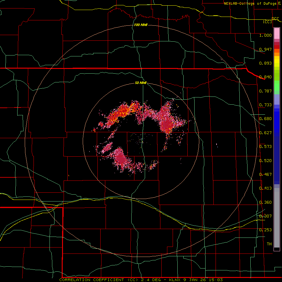Image resolution: width=282 pixels, height=282 pixels.
Task: Click the DCC product label
Action: click(275, 18)
